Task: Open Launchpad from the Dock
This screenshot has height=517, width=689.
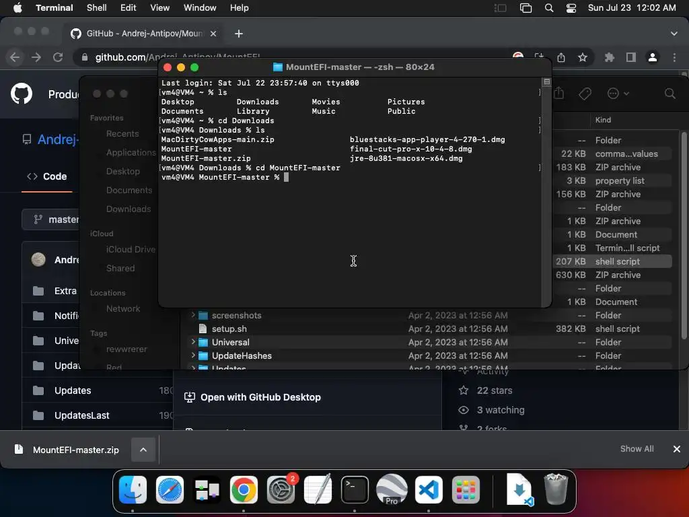Action: click(466, 490)
